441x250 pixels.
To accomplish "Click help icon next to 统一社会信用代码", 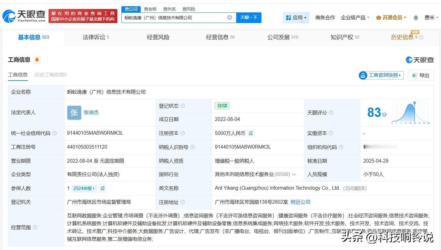I will 54,133.
